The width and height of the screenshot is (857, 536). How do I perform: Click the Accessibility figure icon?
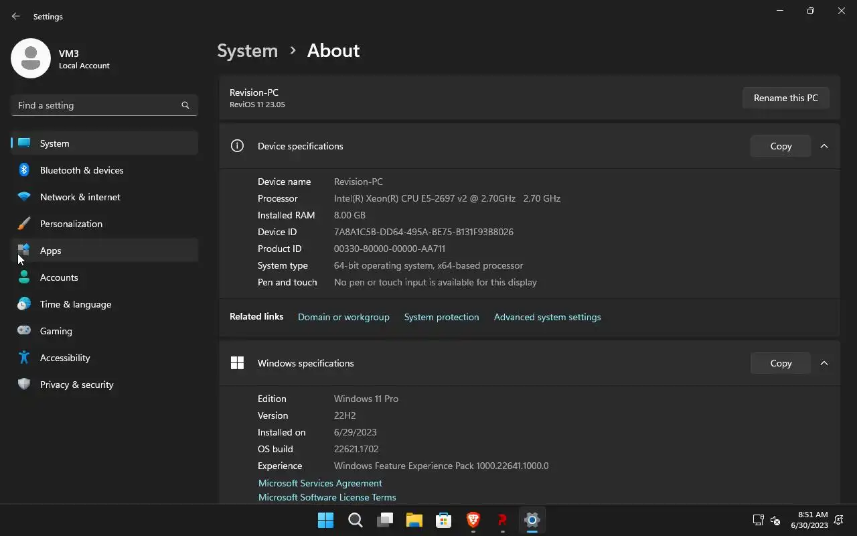[24, 357]
